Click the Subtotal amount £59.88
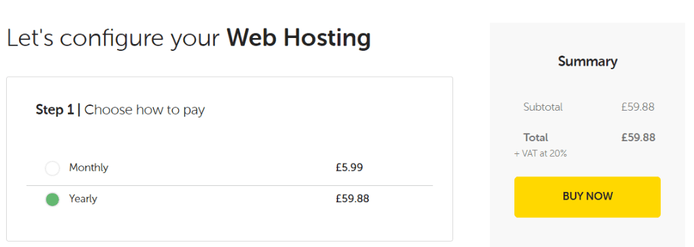Screen dimensions: 694x247 point(638,107)
